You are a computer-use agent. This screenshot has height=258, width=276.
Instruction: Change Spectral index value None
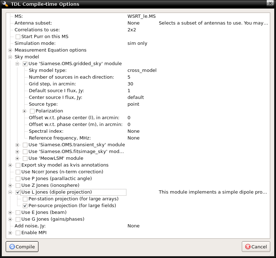click(134, 131)
